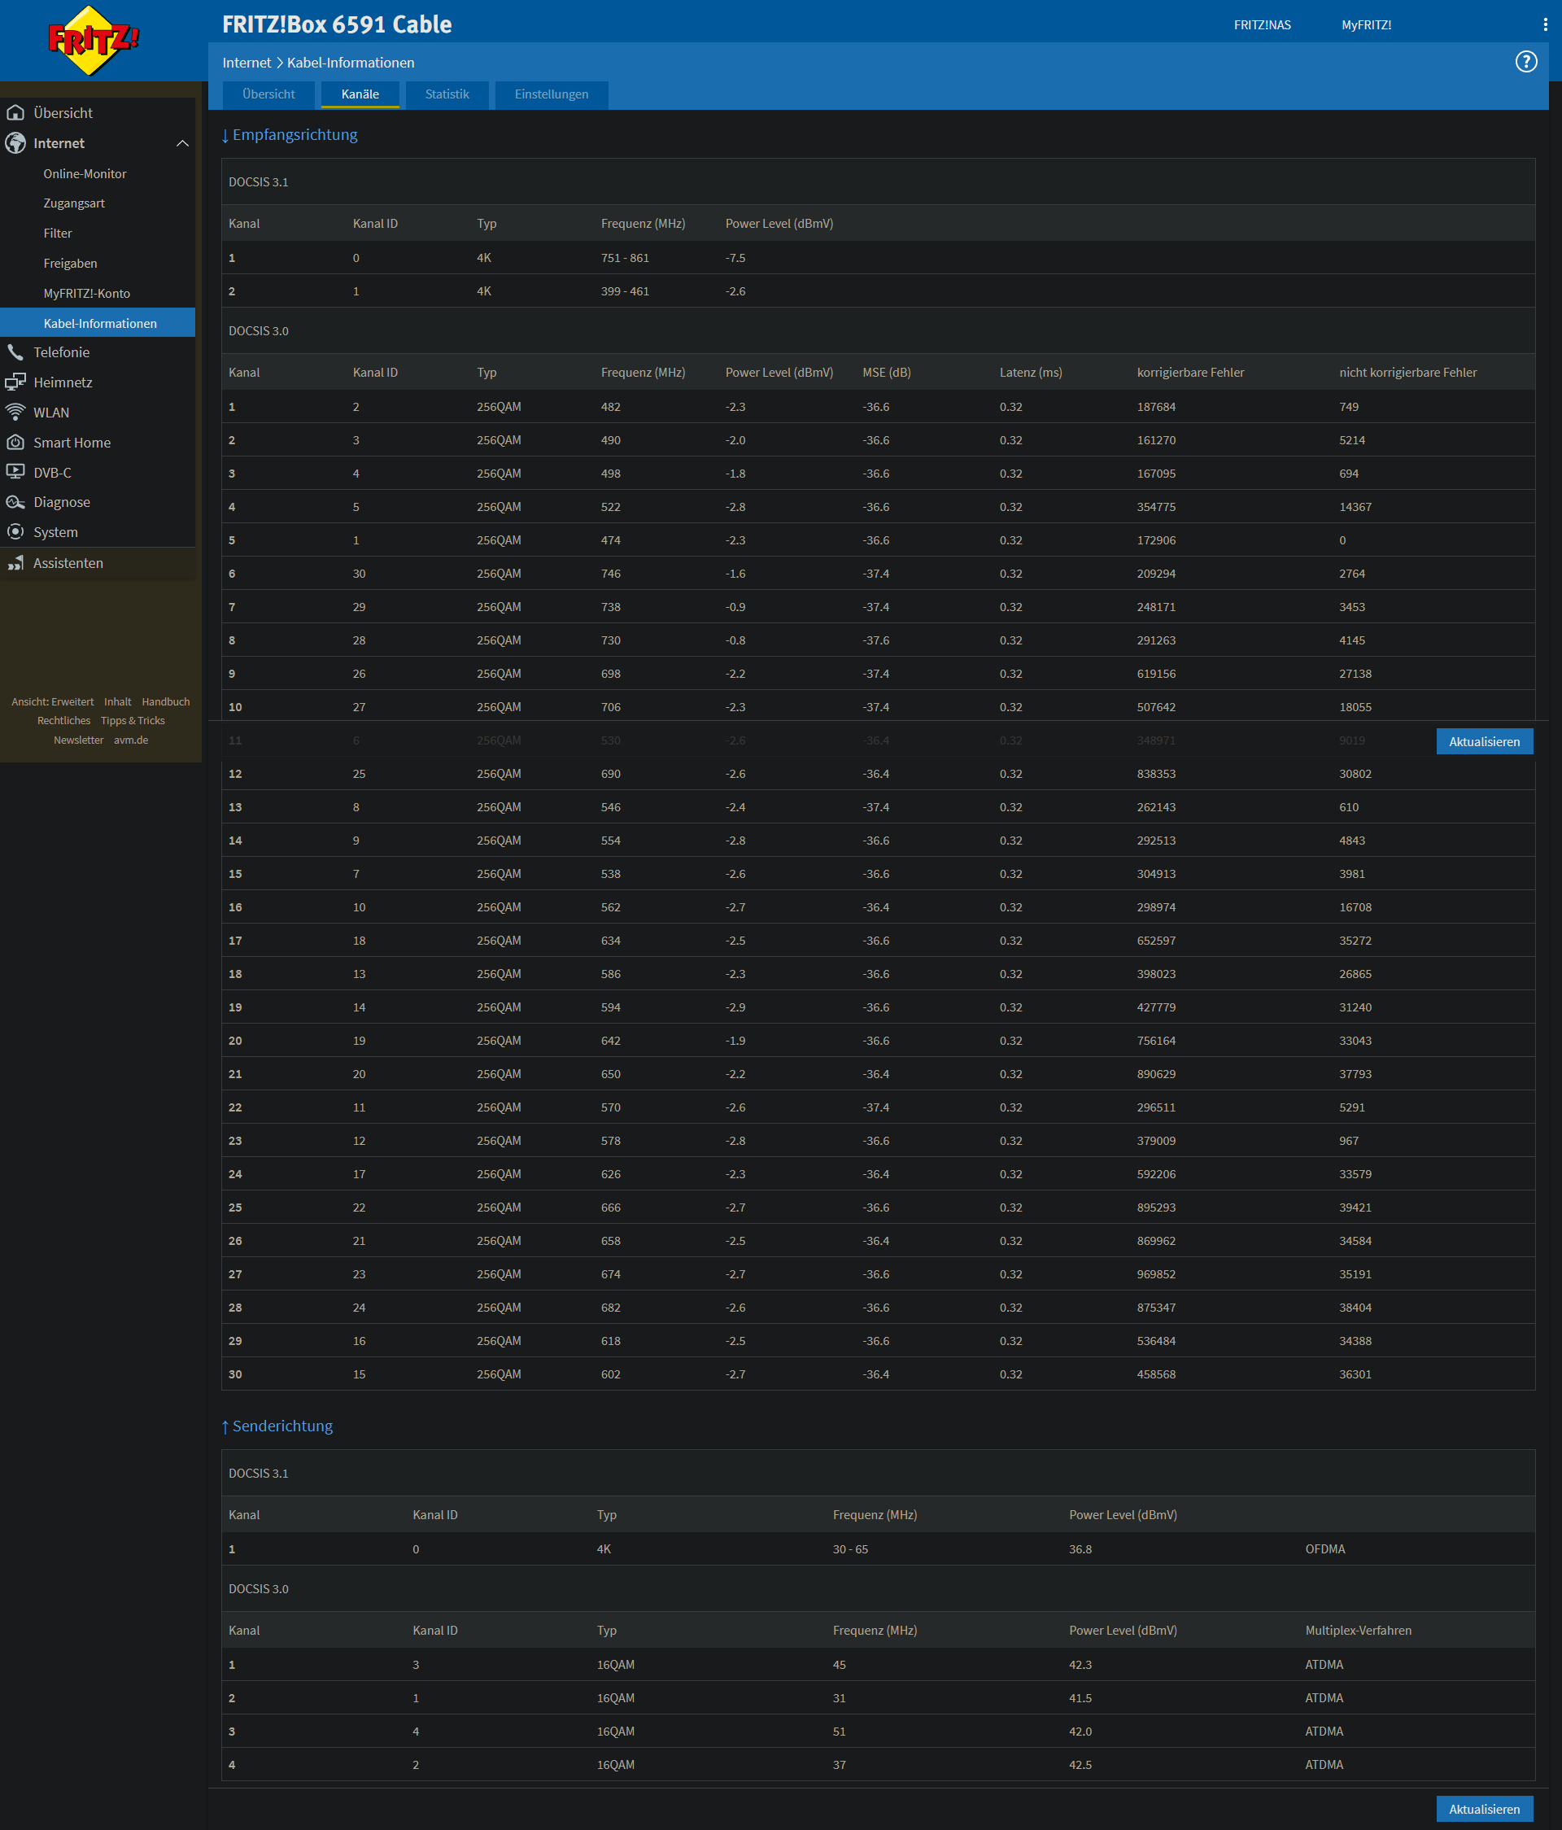
Task: Switch to the Einstellungen tab
Action: (551, 94)
